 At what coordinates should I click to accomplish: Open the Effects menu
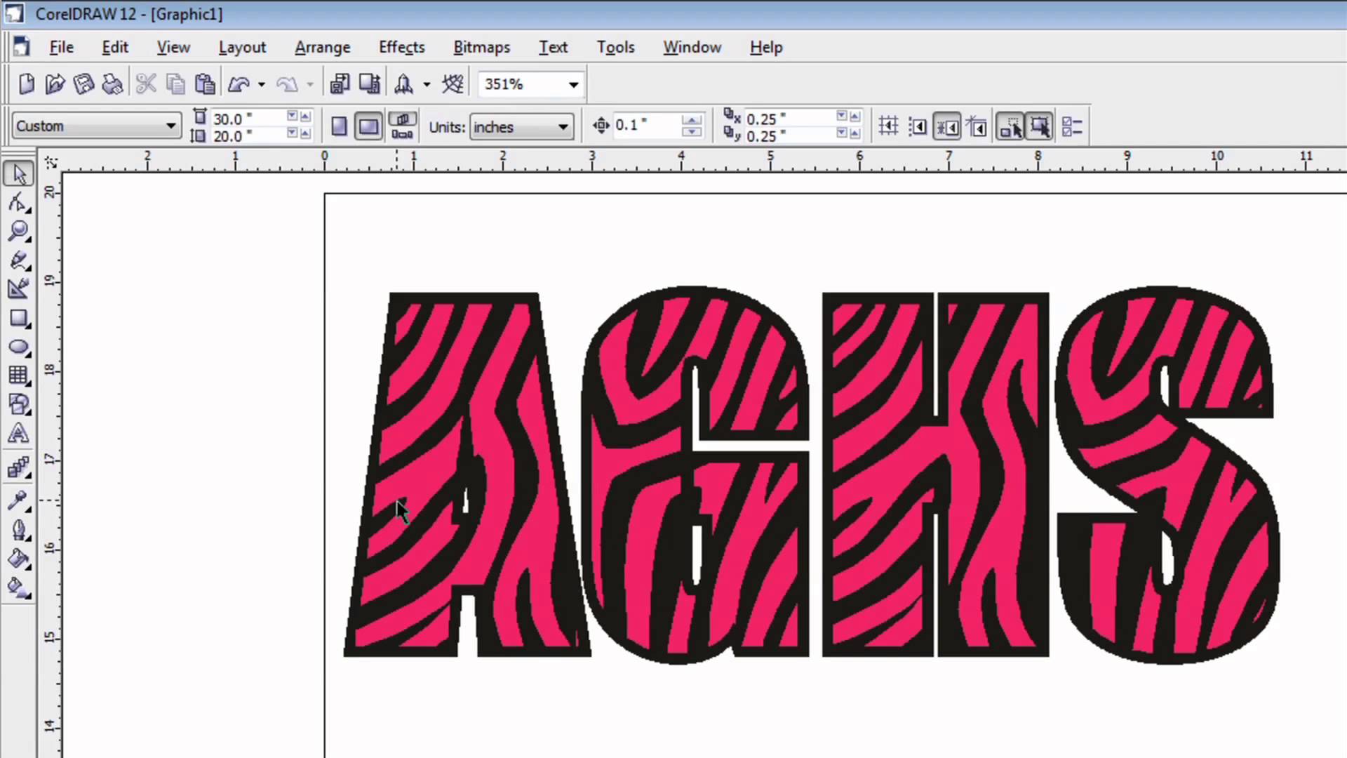point(402,47)
